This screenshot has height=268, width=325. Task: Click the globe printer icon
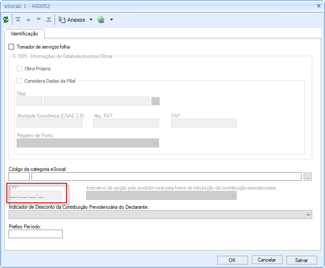(101, 20)
